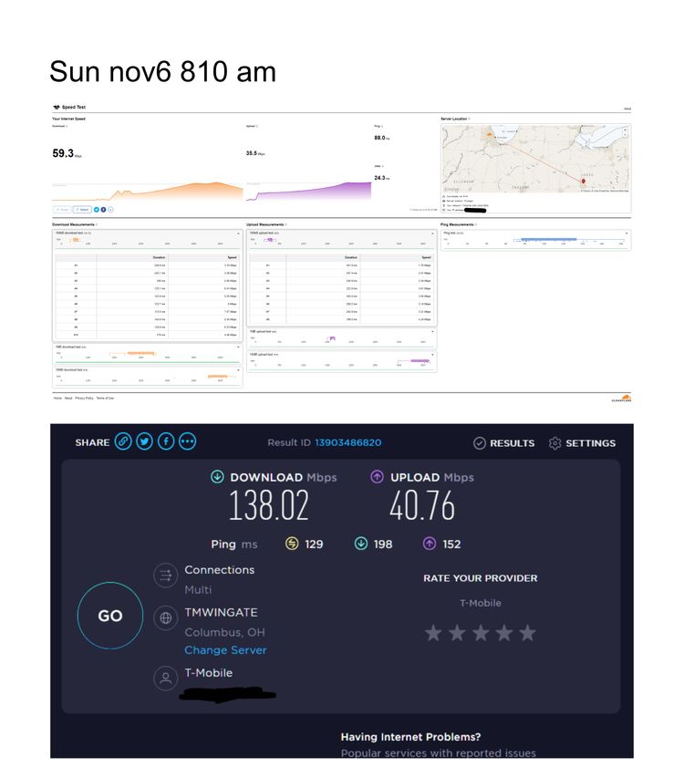The width and height of the screenshot is (684, 768).
Task: Expand the 1MB upload test panel
Action: pos(432,332)
